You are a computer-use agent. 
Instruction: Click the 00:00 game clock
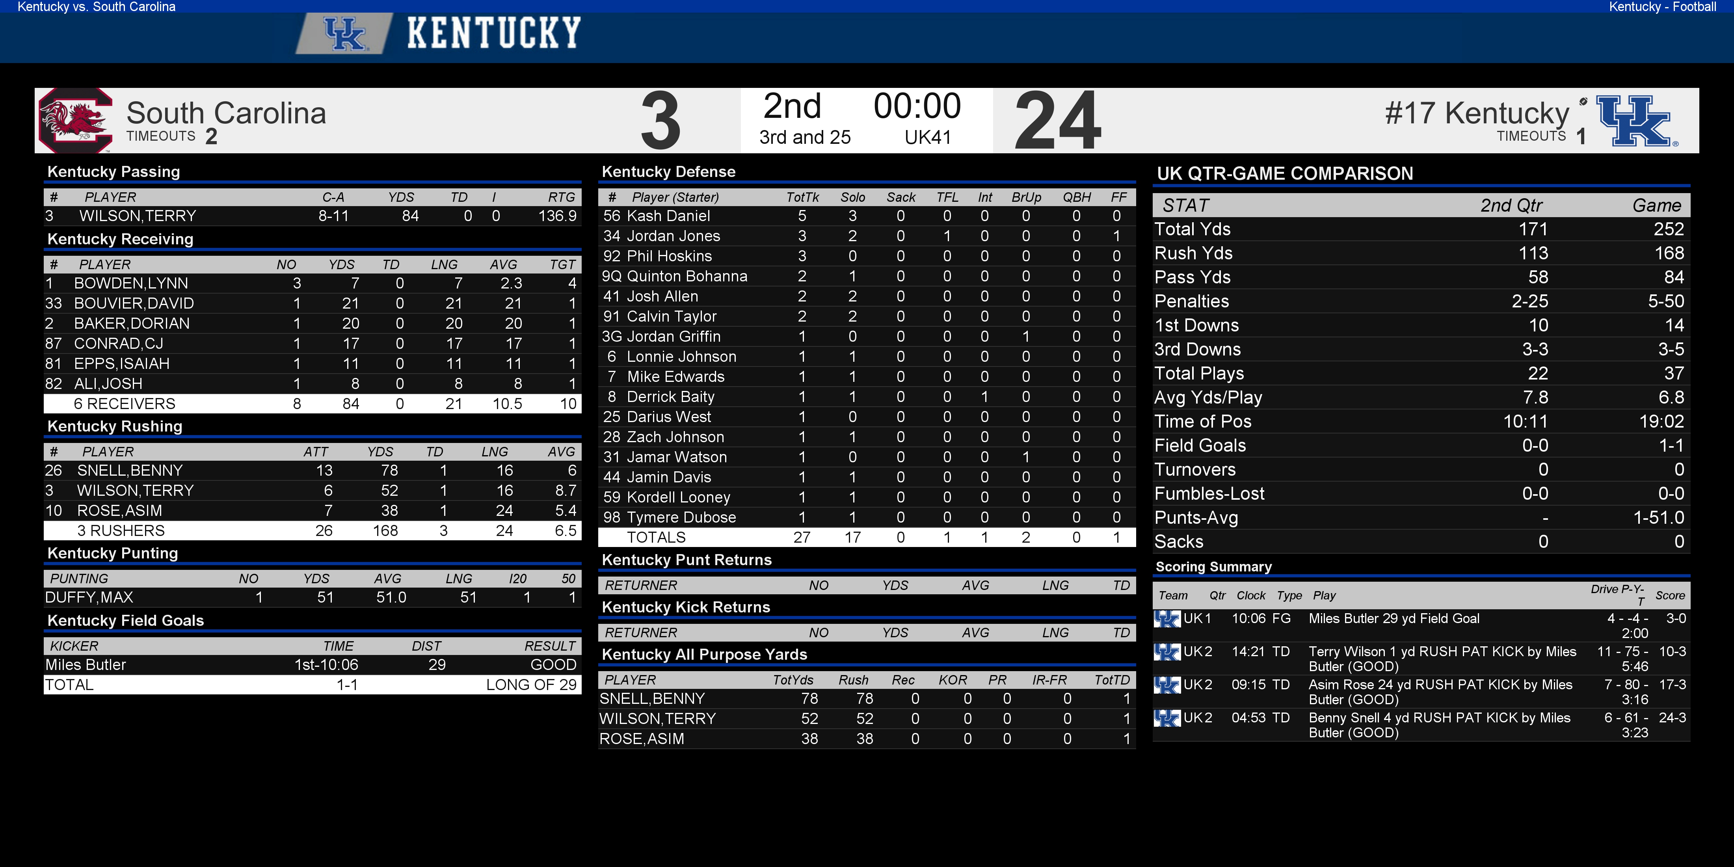coord(917,106)
